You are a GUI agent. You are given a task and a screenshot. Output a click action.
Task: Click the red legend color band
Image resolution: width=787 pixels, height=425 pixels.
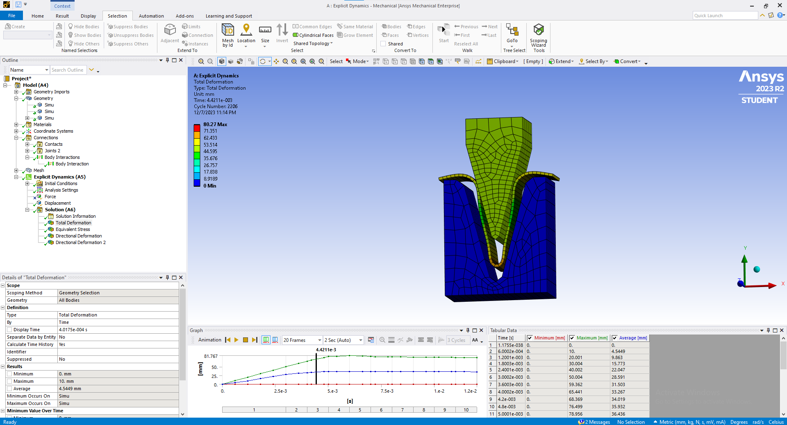(x=197, y=128)
